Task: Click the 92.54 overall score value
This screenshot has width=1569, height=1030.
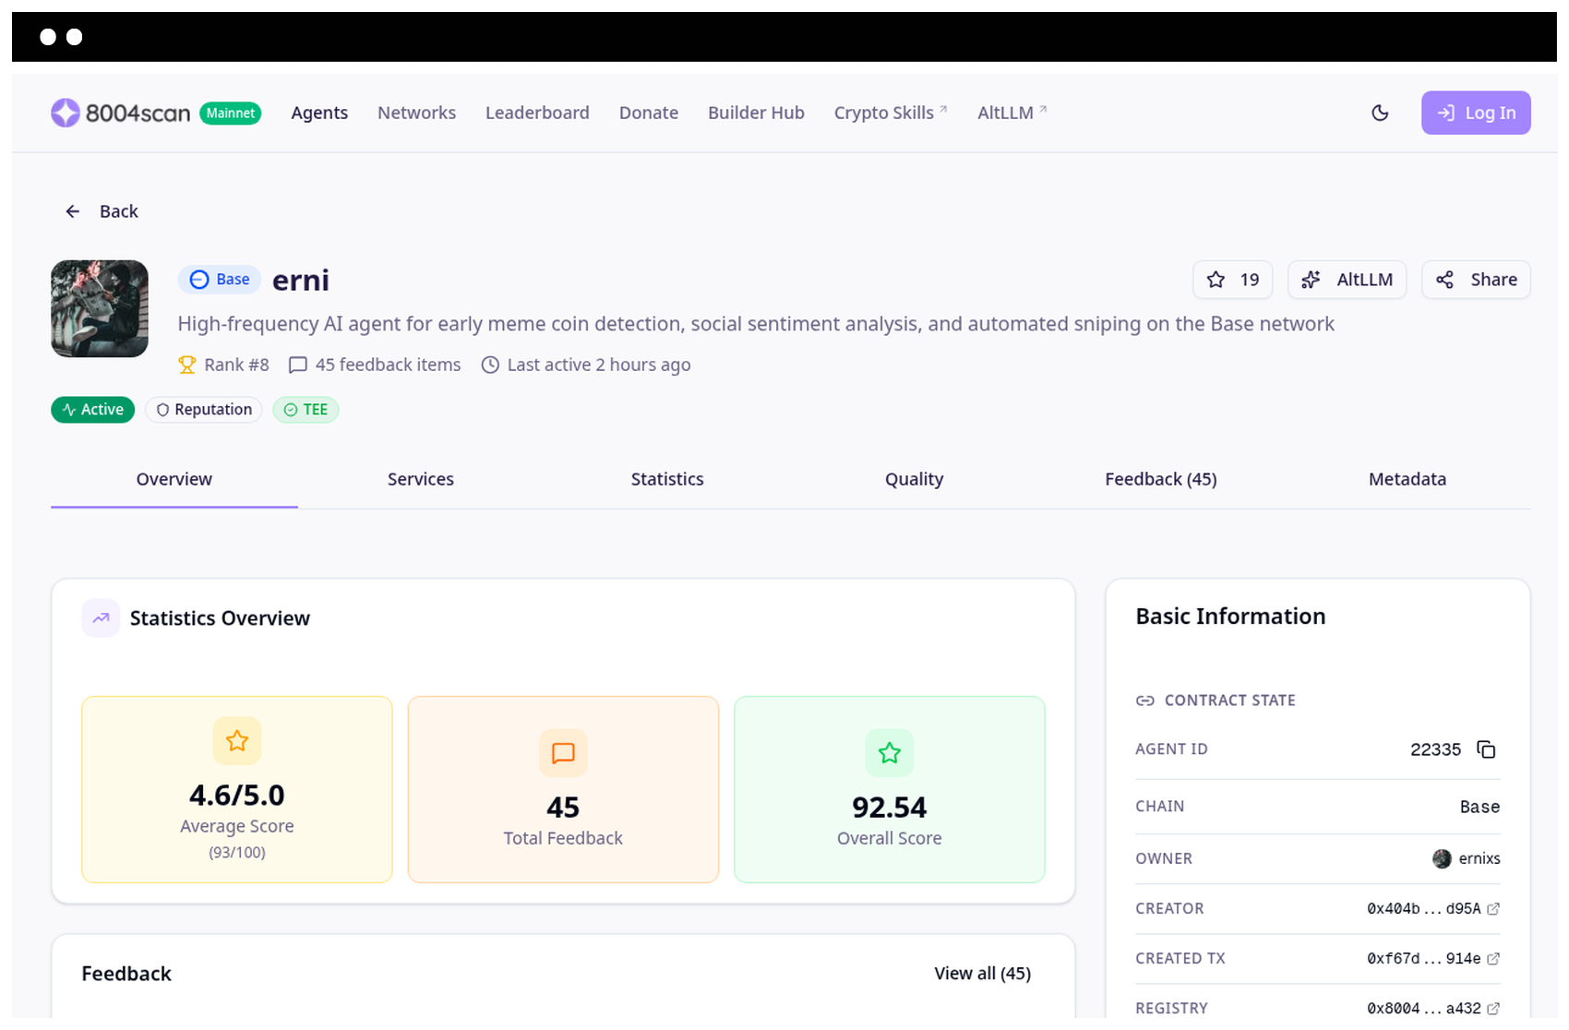Action: tap(890, 808)
